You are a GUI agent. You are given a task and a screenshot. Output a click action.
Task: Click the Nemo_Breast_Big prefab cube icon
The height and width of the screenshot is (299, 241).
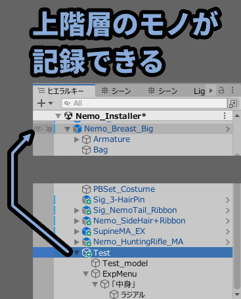click(x=77, y=129)
